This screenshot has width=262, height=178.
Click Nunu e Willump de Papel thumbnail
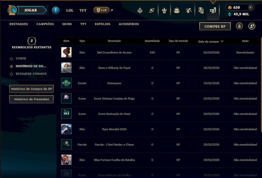tap(66, 68)
